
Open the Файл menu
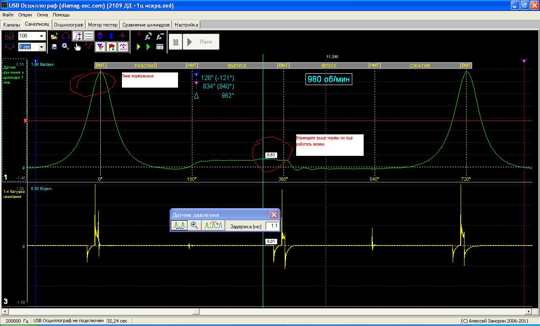[8, 15]
